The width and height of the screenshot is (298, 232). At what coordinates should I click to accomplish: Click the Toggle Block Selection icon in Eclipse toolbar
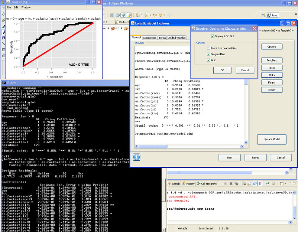[118, 15]
